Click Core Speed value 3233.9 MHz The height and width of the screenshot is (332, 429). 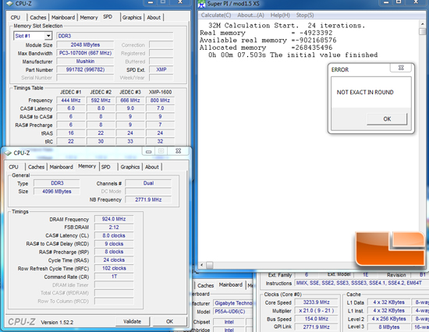click(316, 302)
